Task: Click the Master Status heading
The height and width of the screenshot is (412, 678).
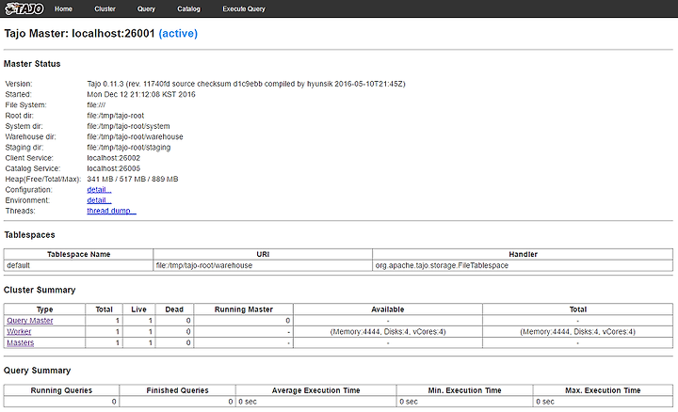Action: point(32,64)
